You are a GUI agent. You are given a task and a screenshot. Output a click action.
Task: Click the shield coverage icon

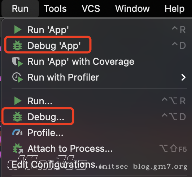coord(17,62)
